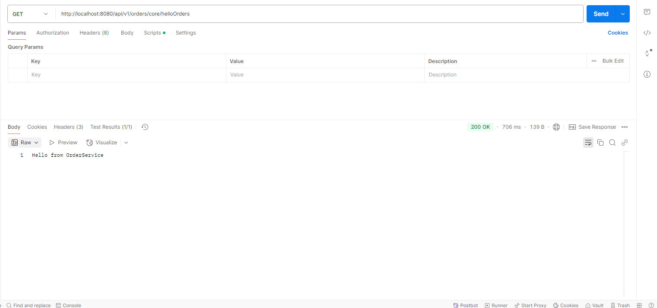
Task: Click the network globe icon
Action: 556,127
